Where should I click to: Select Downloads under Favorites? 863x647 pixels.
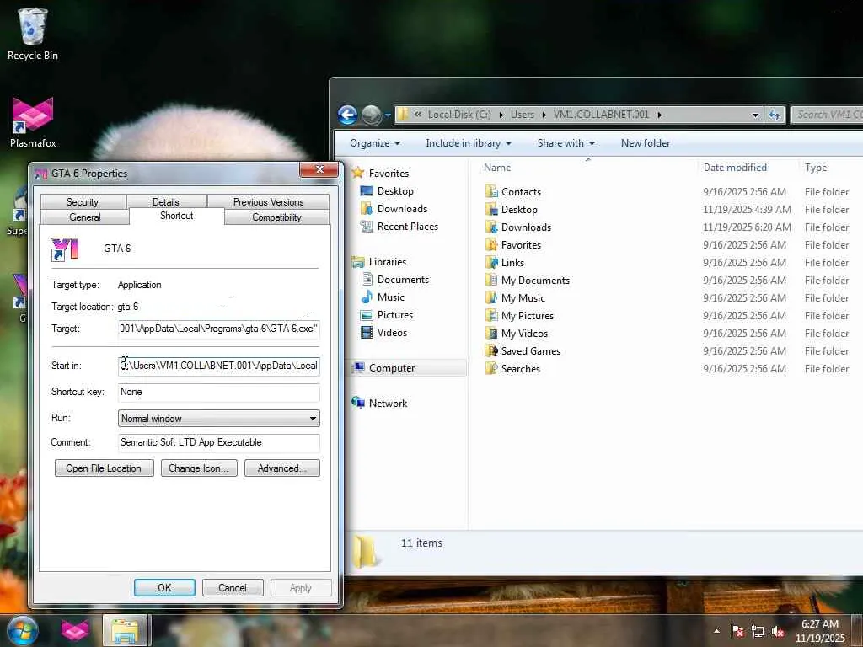coord(402,209)
